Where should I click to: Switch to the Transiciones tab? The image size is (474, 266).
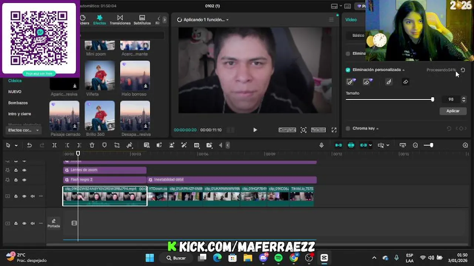[120, 20]
